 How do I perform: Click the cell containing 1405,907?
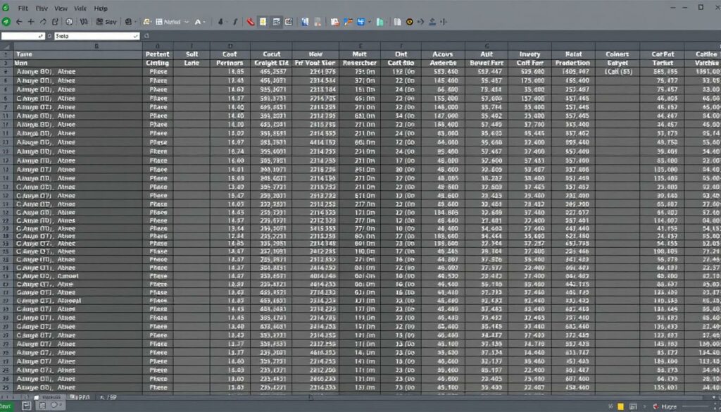click(x=573, y=72)
